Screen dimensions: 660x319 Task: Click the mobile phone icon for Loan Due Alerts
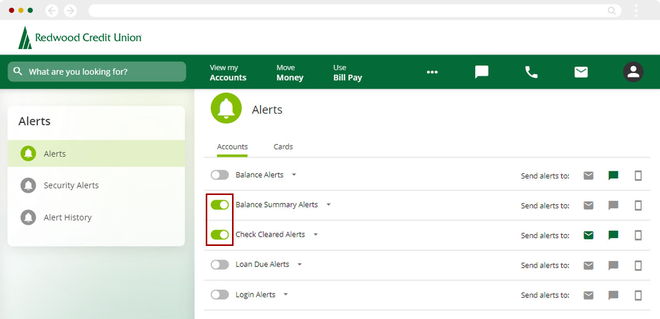click(638, 265)
